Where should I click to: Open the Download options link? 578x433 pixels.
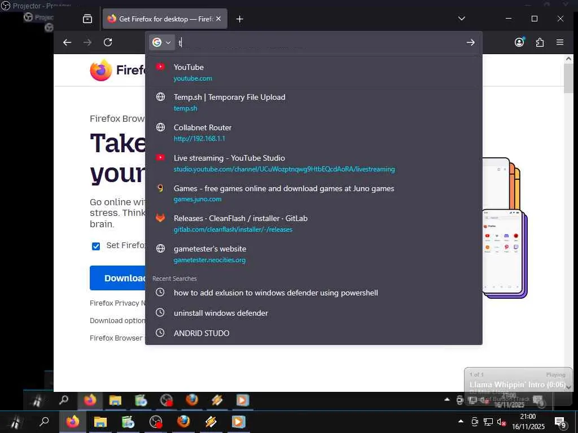coord(117,321)
